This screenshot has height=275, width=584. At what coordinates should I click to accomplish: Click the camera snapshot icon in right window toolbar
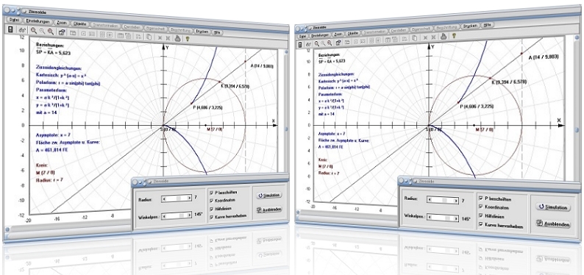[x=338, y=42]
